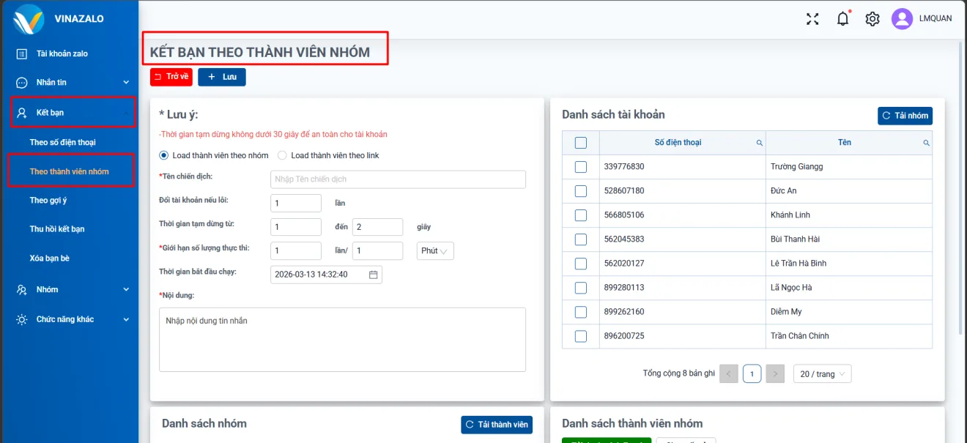Open search for the Tên column
The height and width of the screenshot is (443, 967).
926,142
